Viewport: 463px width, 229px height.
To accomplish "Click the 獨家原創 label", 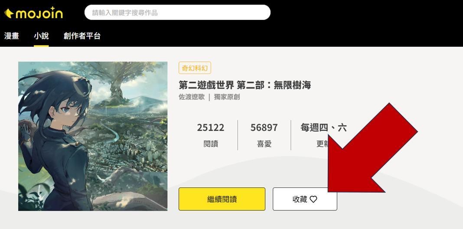I will coord(227,97).
